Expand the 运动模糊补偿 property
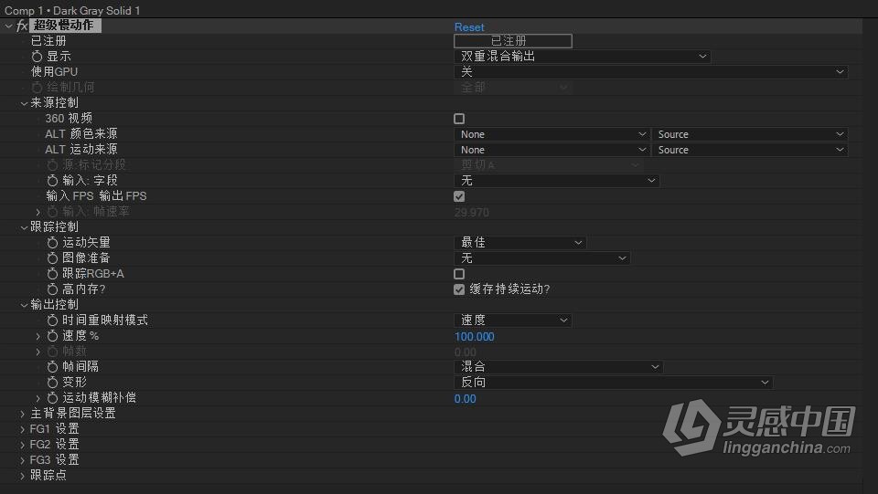Viewport: 878px width, 494px height. [x=38, y=398]
